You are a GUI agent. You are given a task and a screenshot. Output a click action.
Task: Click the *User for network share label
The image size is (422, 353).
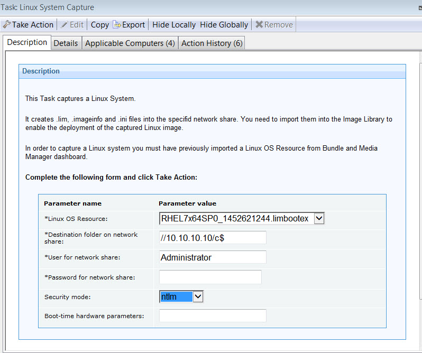pos(82,257)
